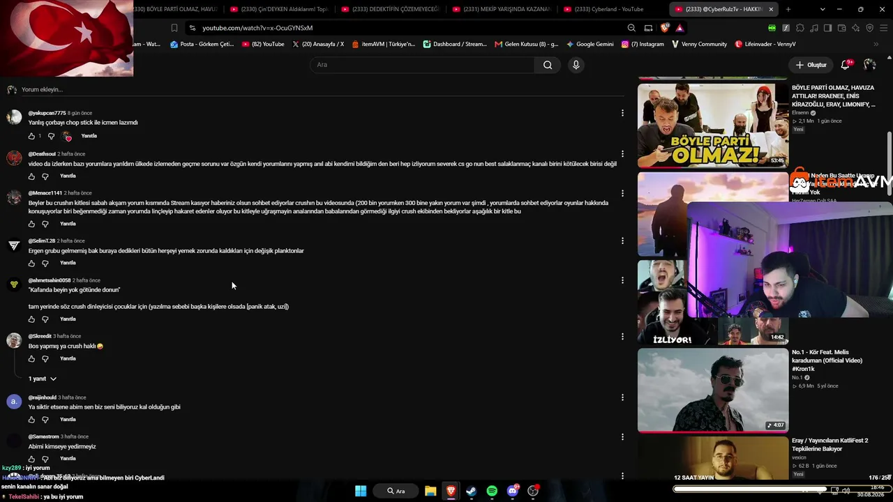
Task: Open Steam from the taskbar
Action: click(472, 491)
